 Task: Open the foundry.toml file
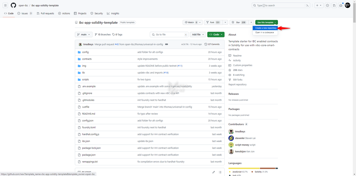tap(89, 127)
